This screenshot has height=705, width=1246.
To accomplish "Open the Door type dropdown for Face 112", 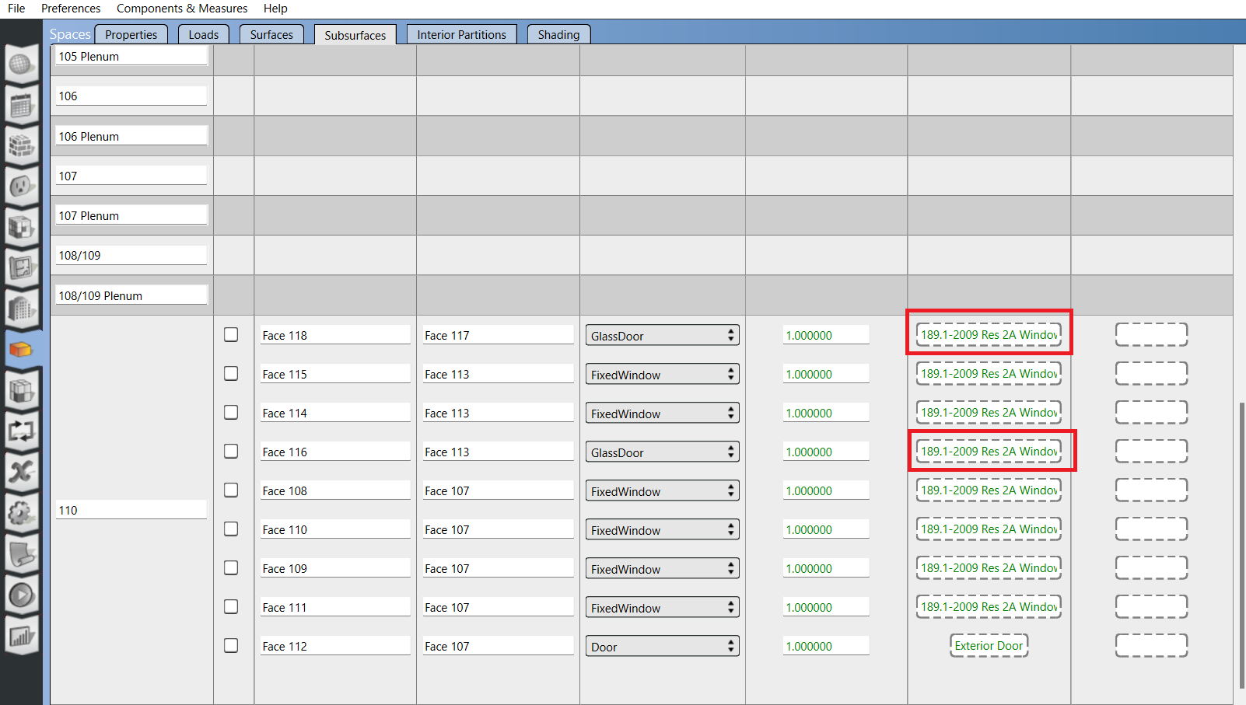I will [x=662, y=646].
